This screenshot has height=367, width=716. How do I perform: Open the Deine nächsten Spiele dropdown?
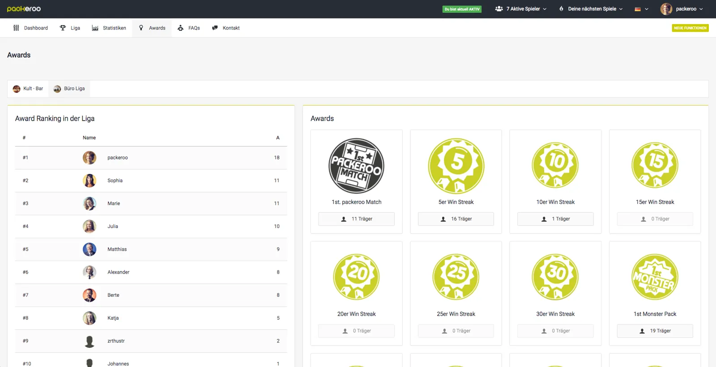pos(591,9)
